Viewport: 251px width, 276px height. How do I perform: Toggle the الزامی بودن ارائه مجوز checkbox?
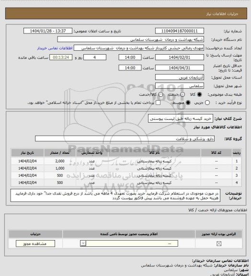tap(219, 243)
